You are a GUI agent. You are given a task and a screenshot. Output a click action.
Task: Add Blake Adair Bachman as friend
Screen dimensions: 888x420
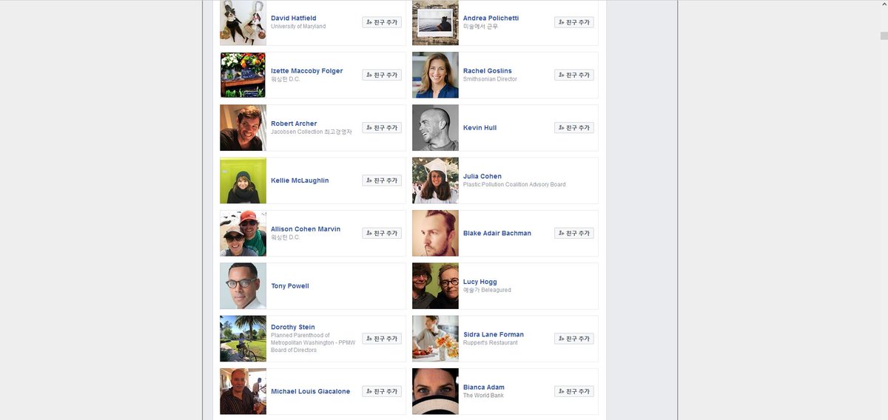tap(574, 233)
